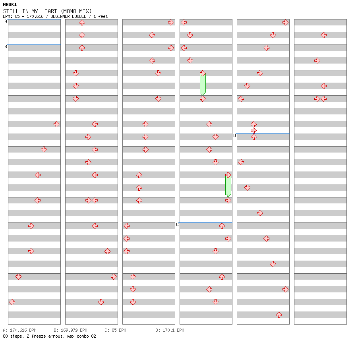356x348 pixels.
Task: Select the song title STILL IN MY HEART (MOMO MIX)
Action: [x=47, y=11]
